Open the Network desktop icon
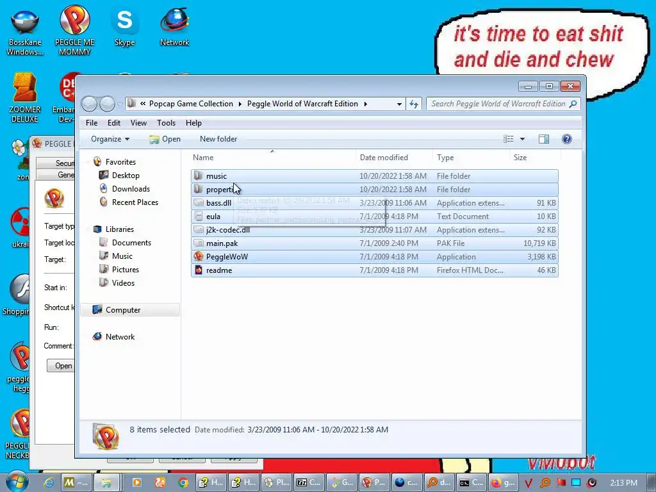This screenshot has height=492, width=656. (x=174, y=28)
